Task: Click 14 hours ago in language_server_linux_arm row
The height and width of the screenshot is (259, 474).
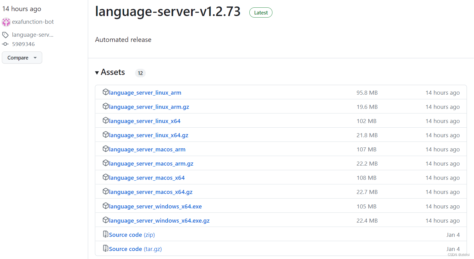Action: (x=443, y=93)
